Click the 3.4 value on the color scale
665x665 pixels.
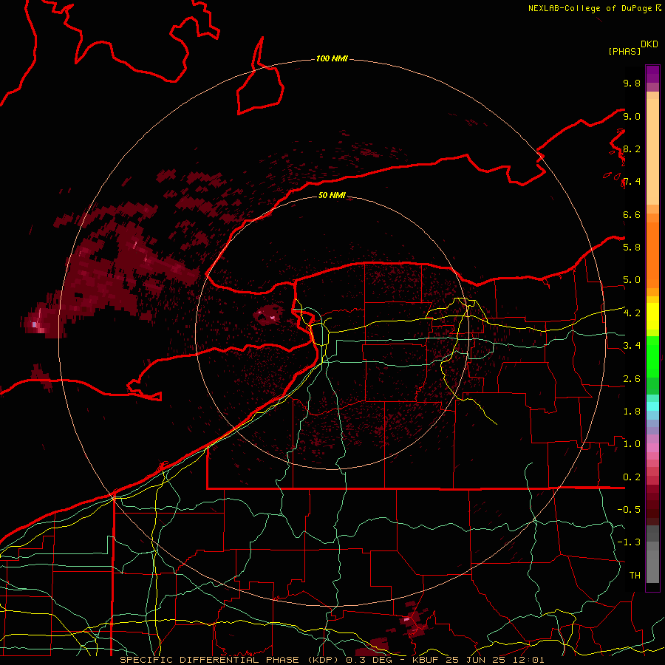pyautogui.click(x=632, y=345)
